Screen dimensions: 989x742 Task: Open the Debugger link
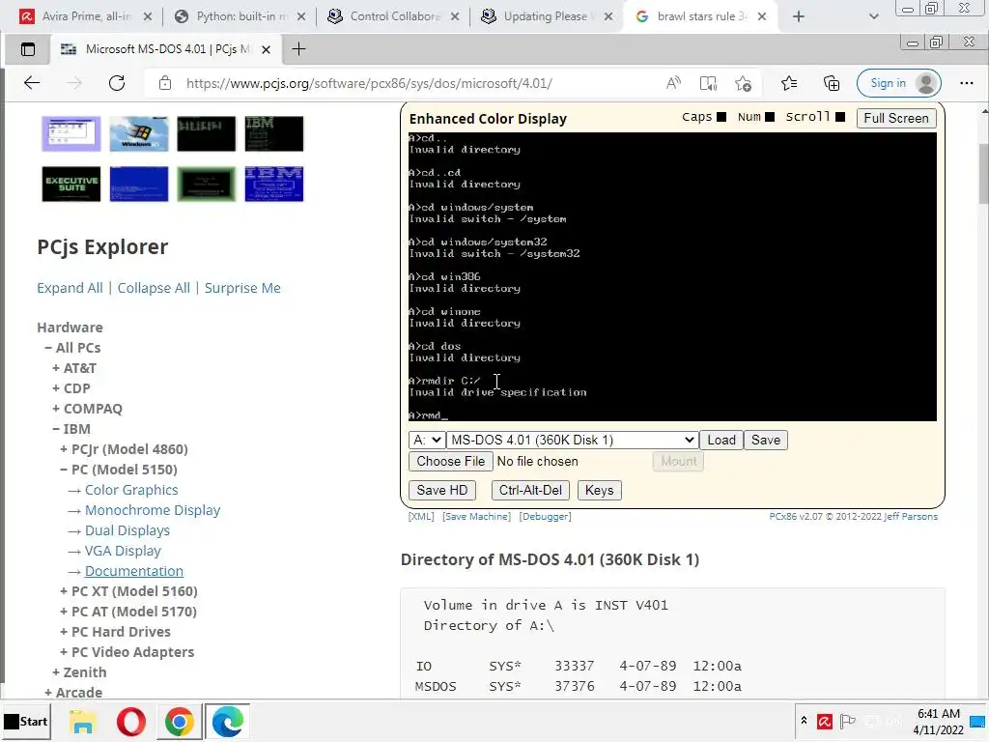tap(545, 516)
